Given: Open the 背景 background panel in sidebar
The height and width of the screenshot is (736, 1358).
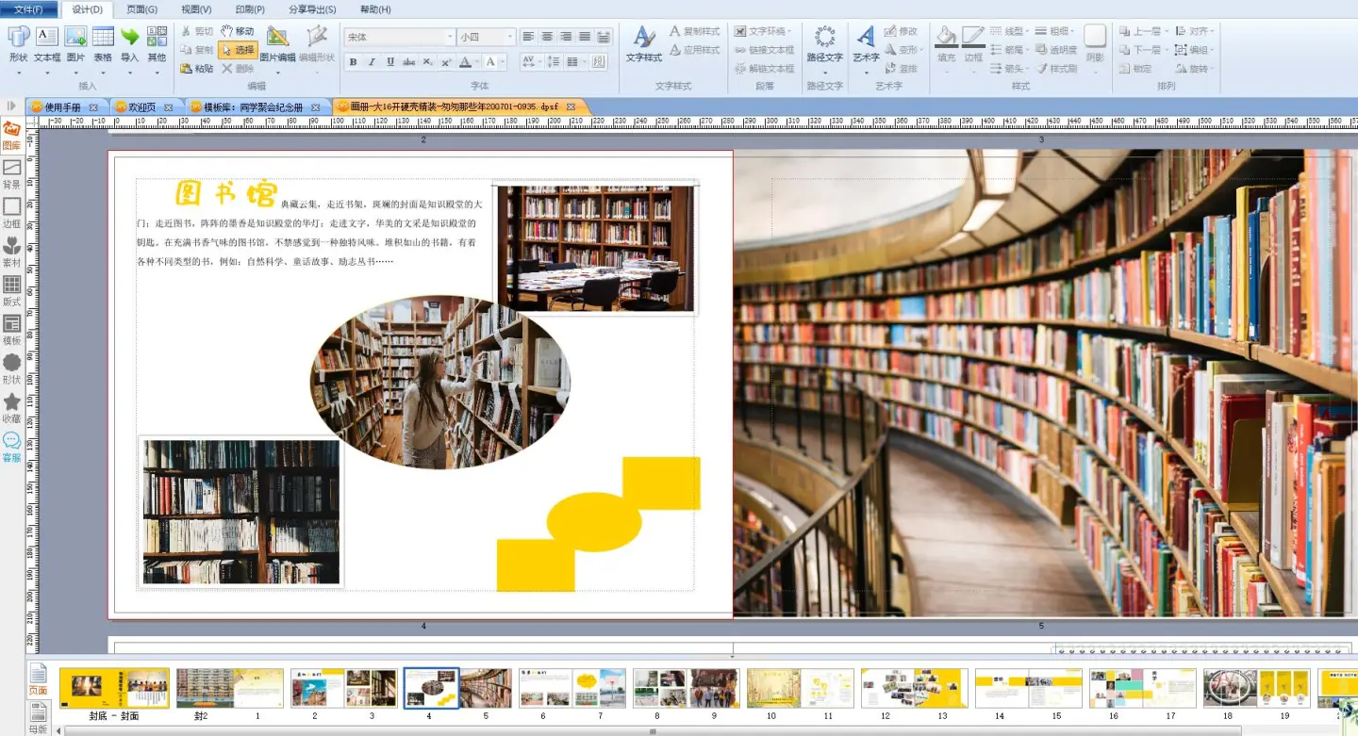Looking at the screenshot, I should point(11,173).
